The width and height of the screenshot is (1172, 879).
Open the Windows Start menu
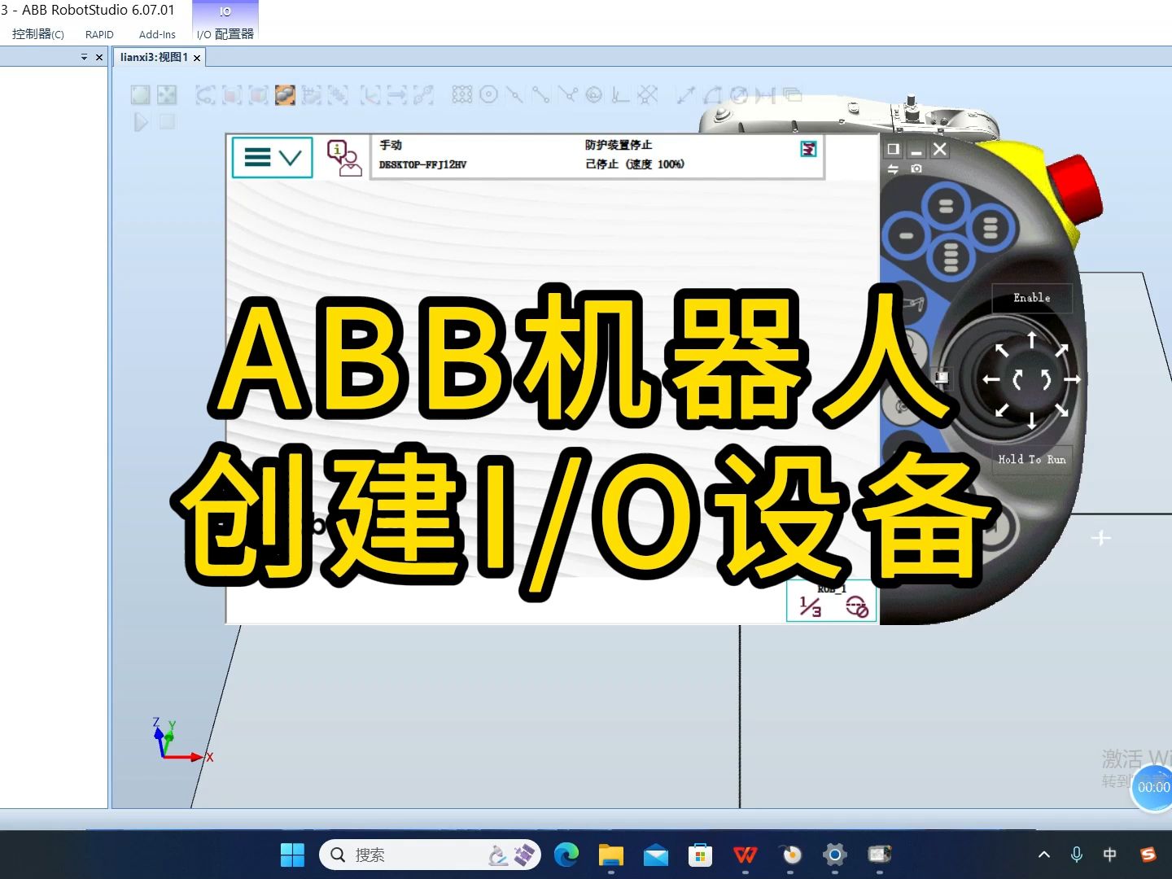tap(292, 855)
